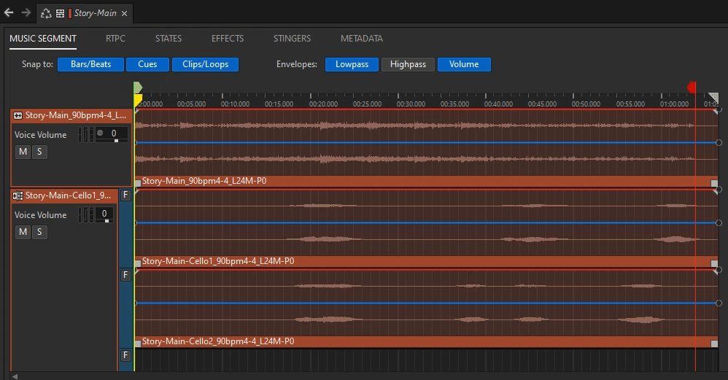Click the Story-Main-Cello1 track type icon

point(18,195)
